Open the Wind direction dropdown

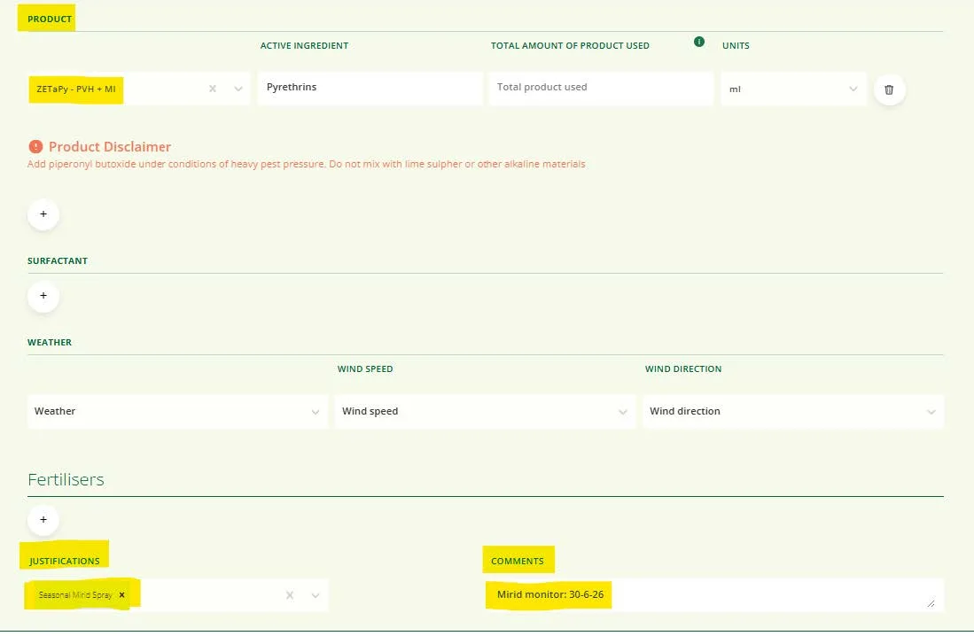coord(792,411)
